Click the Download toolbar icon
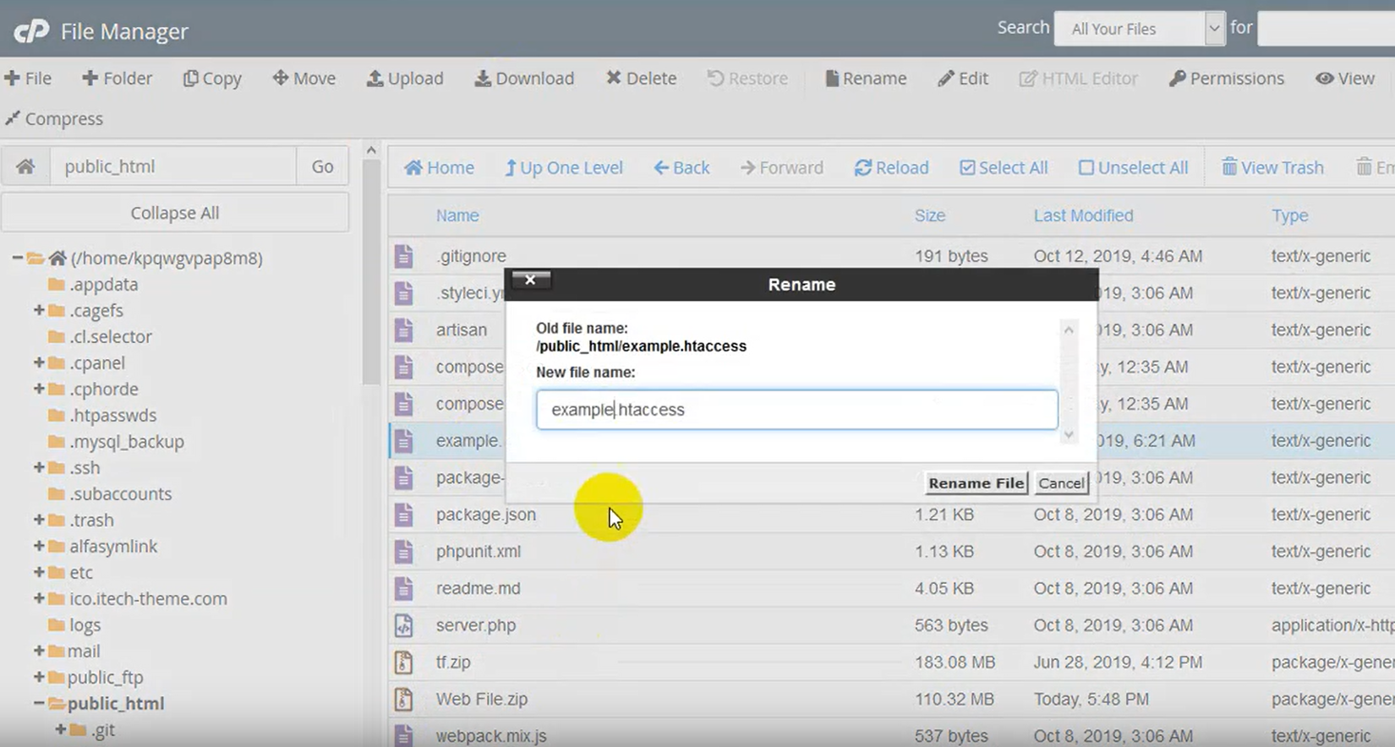The width and height of the screenshot is (1395, 747). pos(482,79)
